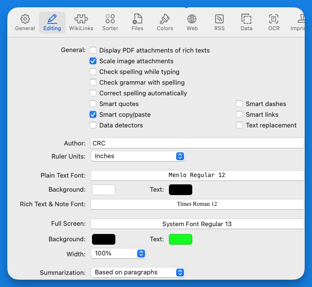This screenshot has width=312, height=287.
Task: Open the OCR preferences pane
Action: (274, 22)
